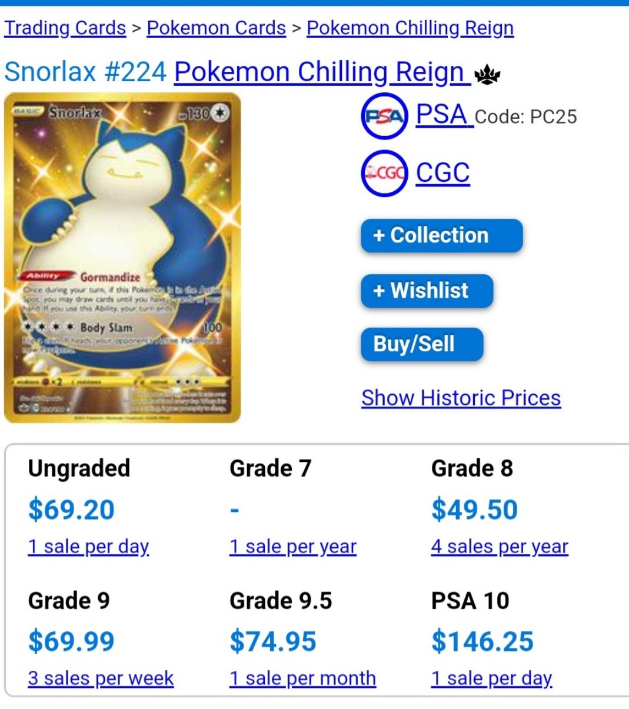Click the Buy/Sell button
This screenshot has width=629, height=709.
tap(422, 344)
